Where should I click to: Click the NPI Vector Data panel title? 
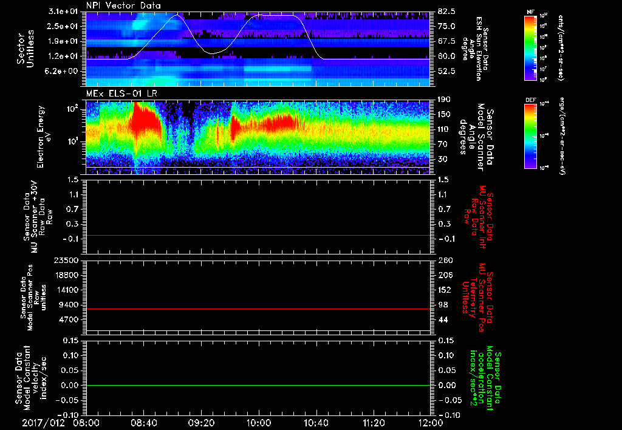pos(123,5)
